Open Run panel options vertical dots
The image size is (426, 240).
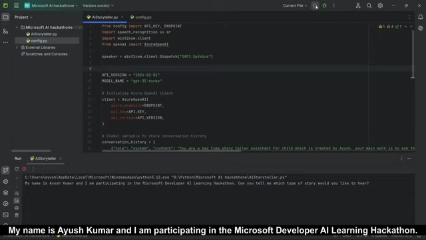pos(401,159)
